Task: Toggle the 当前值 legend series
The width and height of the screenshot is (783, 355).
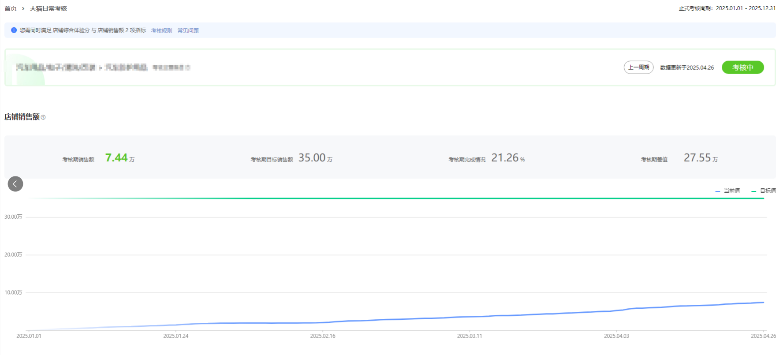Action: [x=727, y=191]
